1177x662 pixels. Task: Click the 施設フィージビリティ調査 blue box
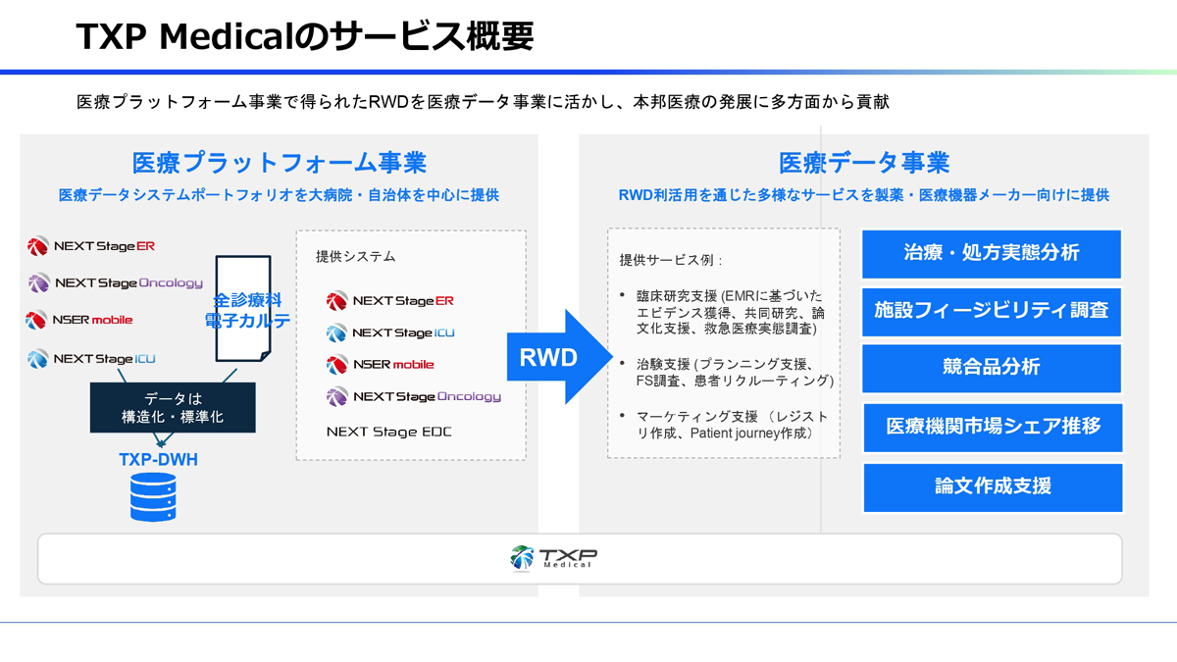pos(992,311)
